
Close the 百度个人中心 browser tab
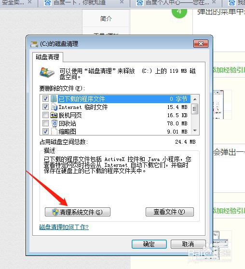tap(214, 2)
